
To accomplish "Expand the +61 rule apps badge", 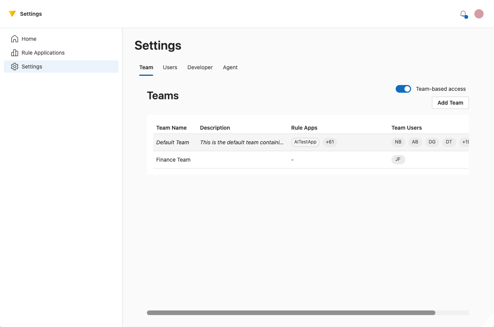I will pos(330,142).
